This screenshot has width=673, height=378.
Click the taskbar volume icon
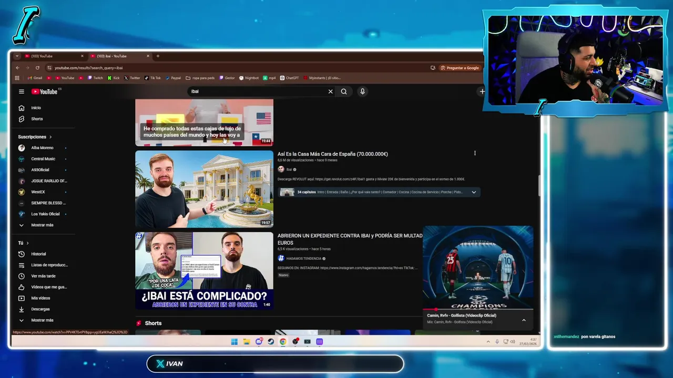click(513, 342)
